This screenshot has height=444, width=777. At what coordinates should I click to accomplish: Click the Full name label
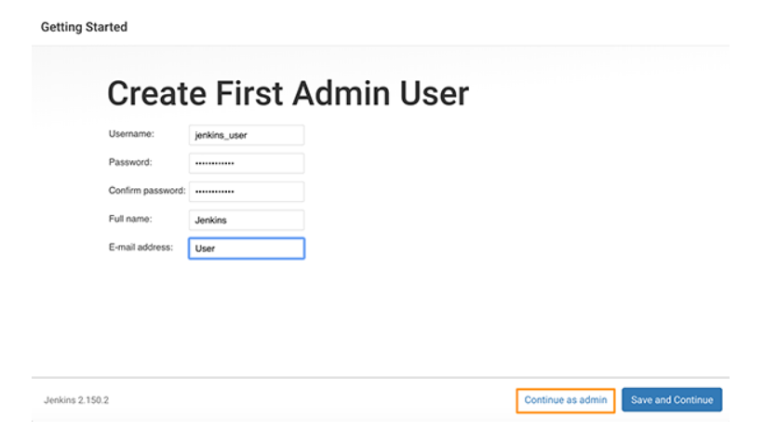tap(131, 219)
